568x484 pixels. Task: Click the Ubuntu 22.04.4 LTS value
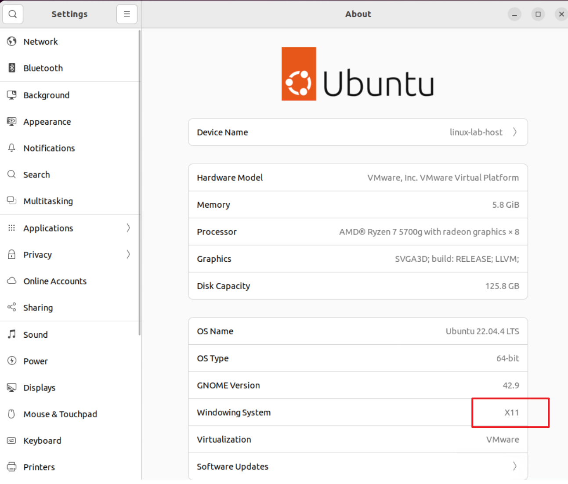pyautogui.click(x=482, y=331)
